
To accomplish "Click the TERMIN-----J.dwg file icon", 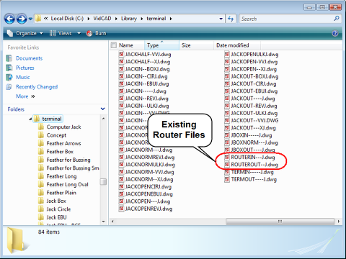I will (x=227, y=172).
